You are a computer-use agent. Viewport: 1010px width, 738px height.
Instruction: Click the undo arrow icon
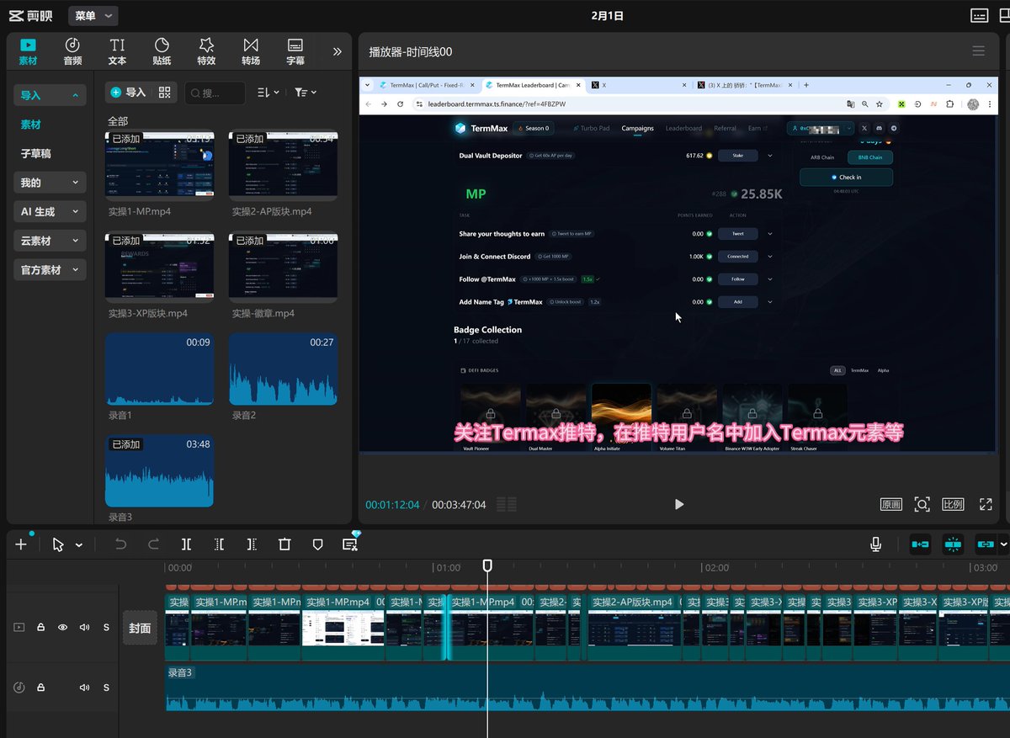tap(120, 544)
